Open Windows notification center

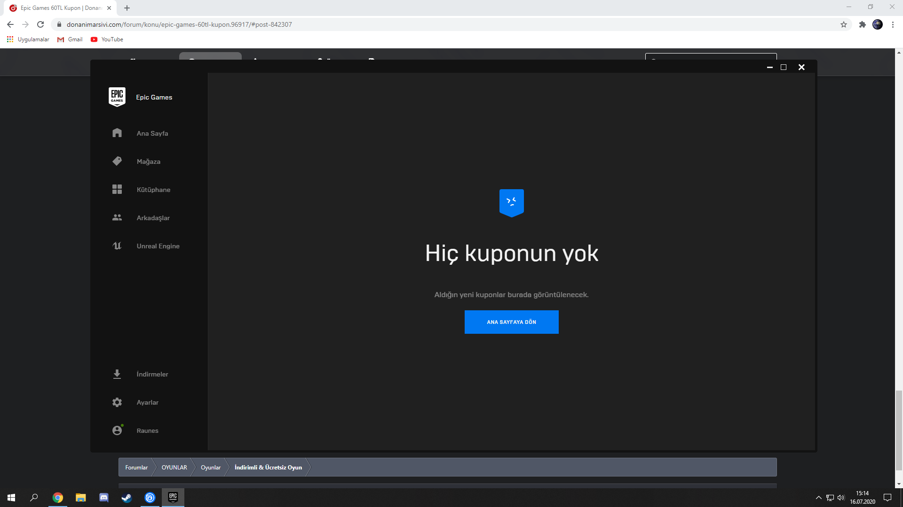887,498
